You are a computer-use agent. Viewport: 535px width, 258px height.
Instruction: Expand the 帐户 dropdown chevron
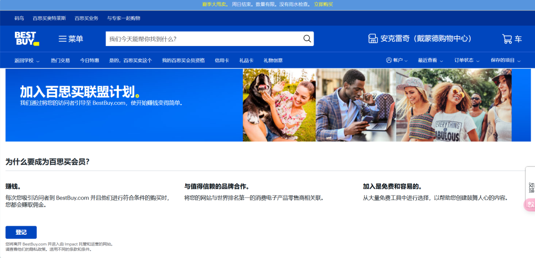coord(406,61)
